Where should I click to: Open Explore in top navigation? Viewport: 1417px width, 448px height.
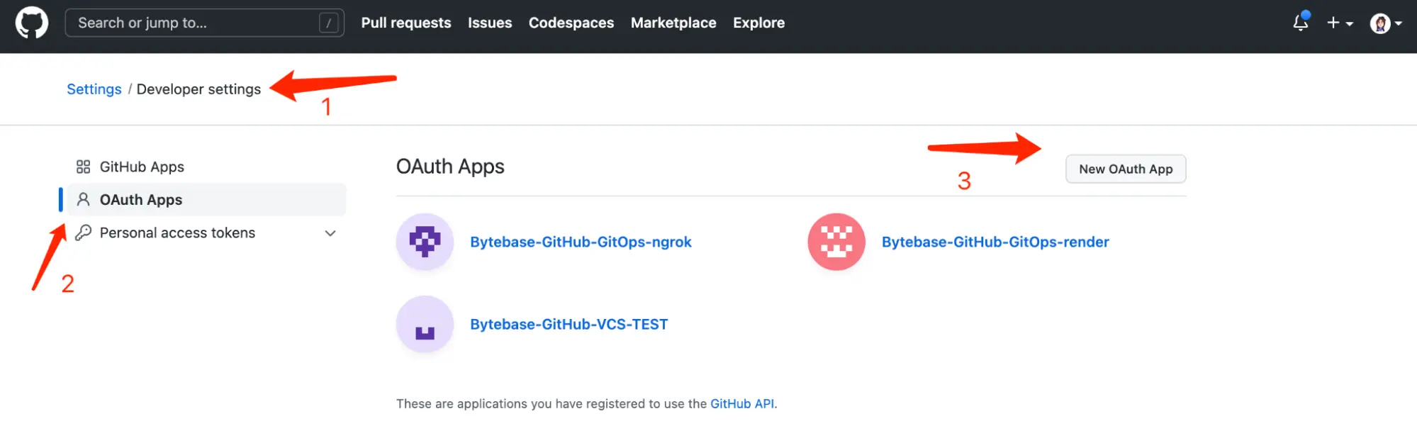758,23
